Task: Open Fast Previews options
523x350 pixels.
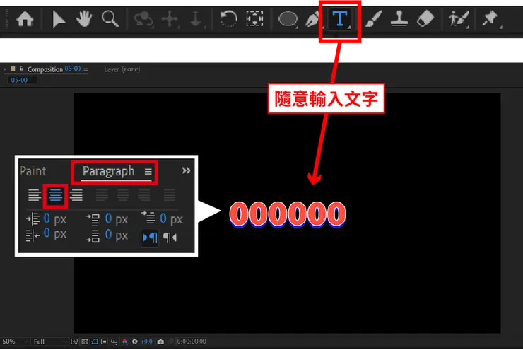Action: 74,342
